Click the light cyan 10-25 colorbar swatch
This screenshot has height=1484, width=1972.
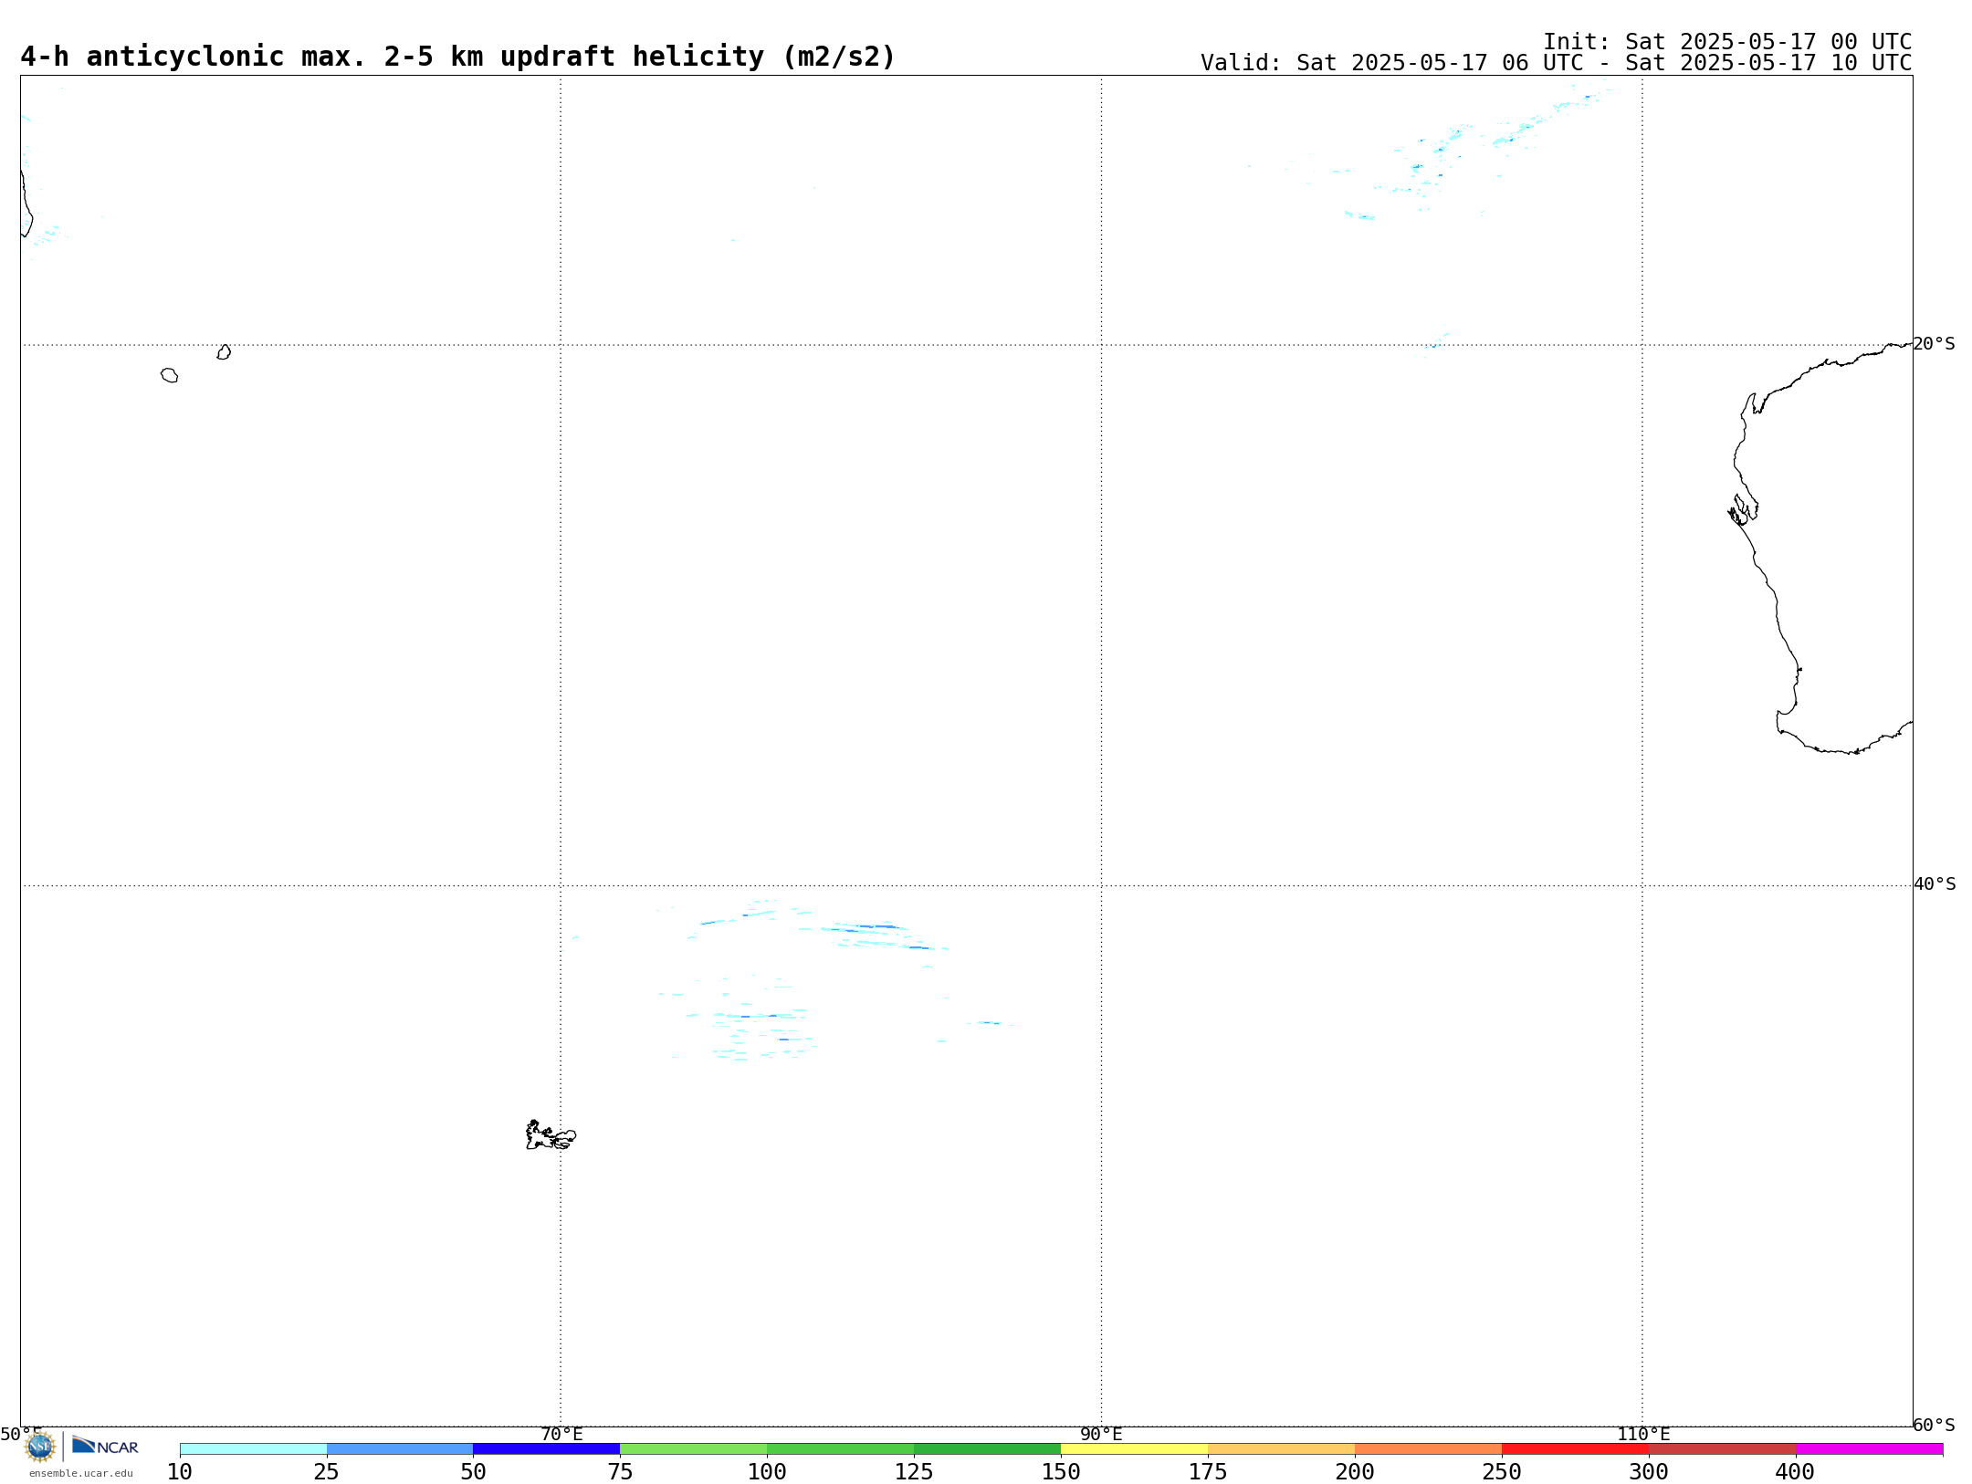(x=253, y=1448)
